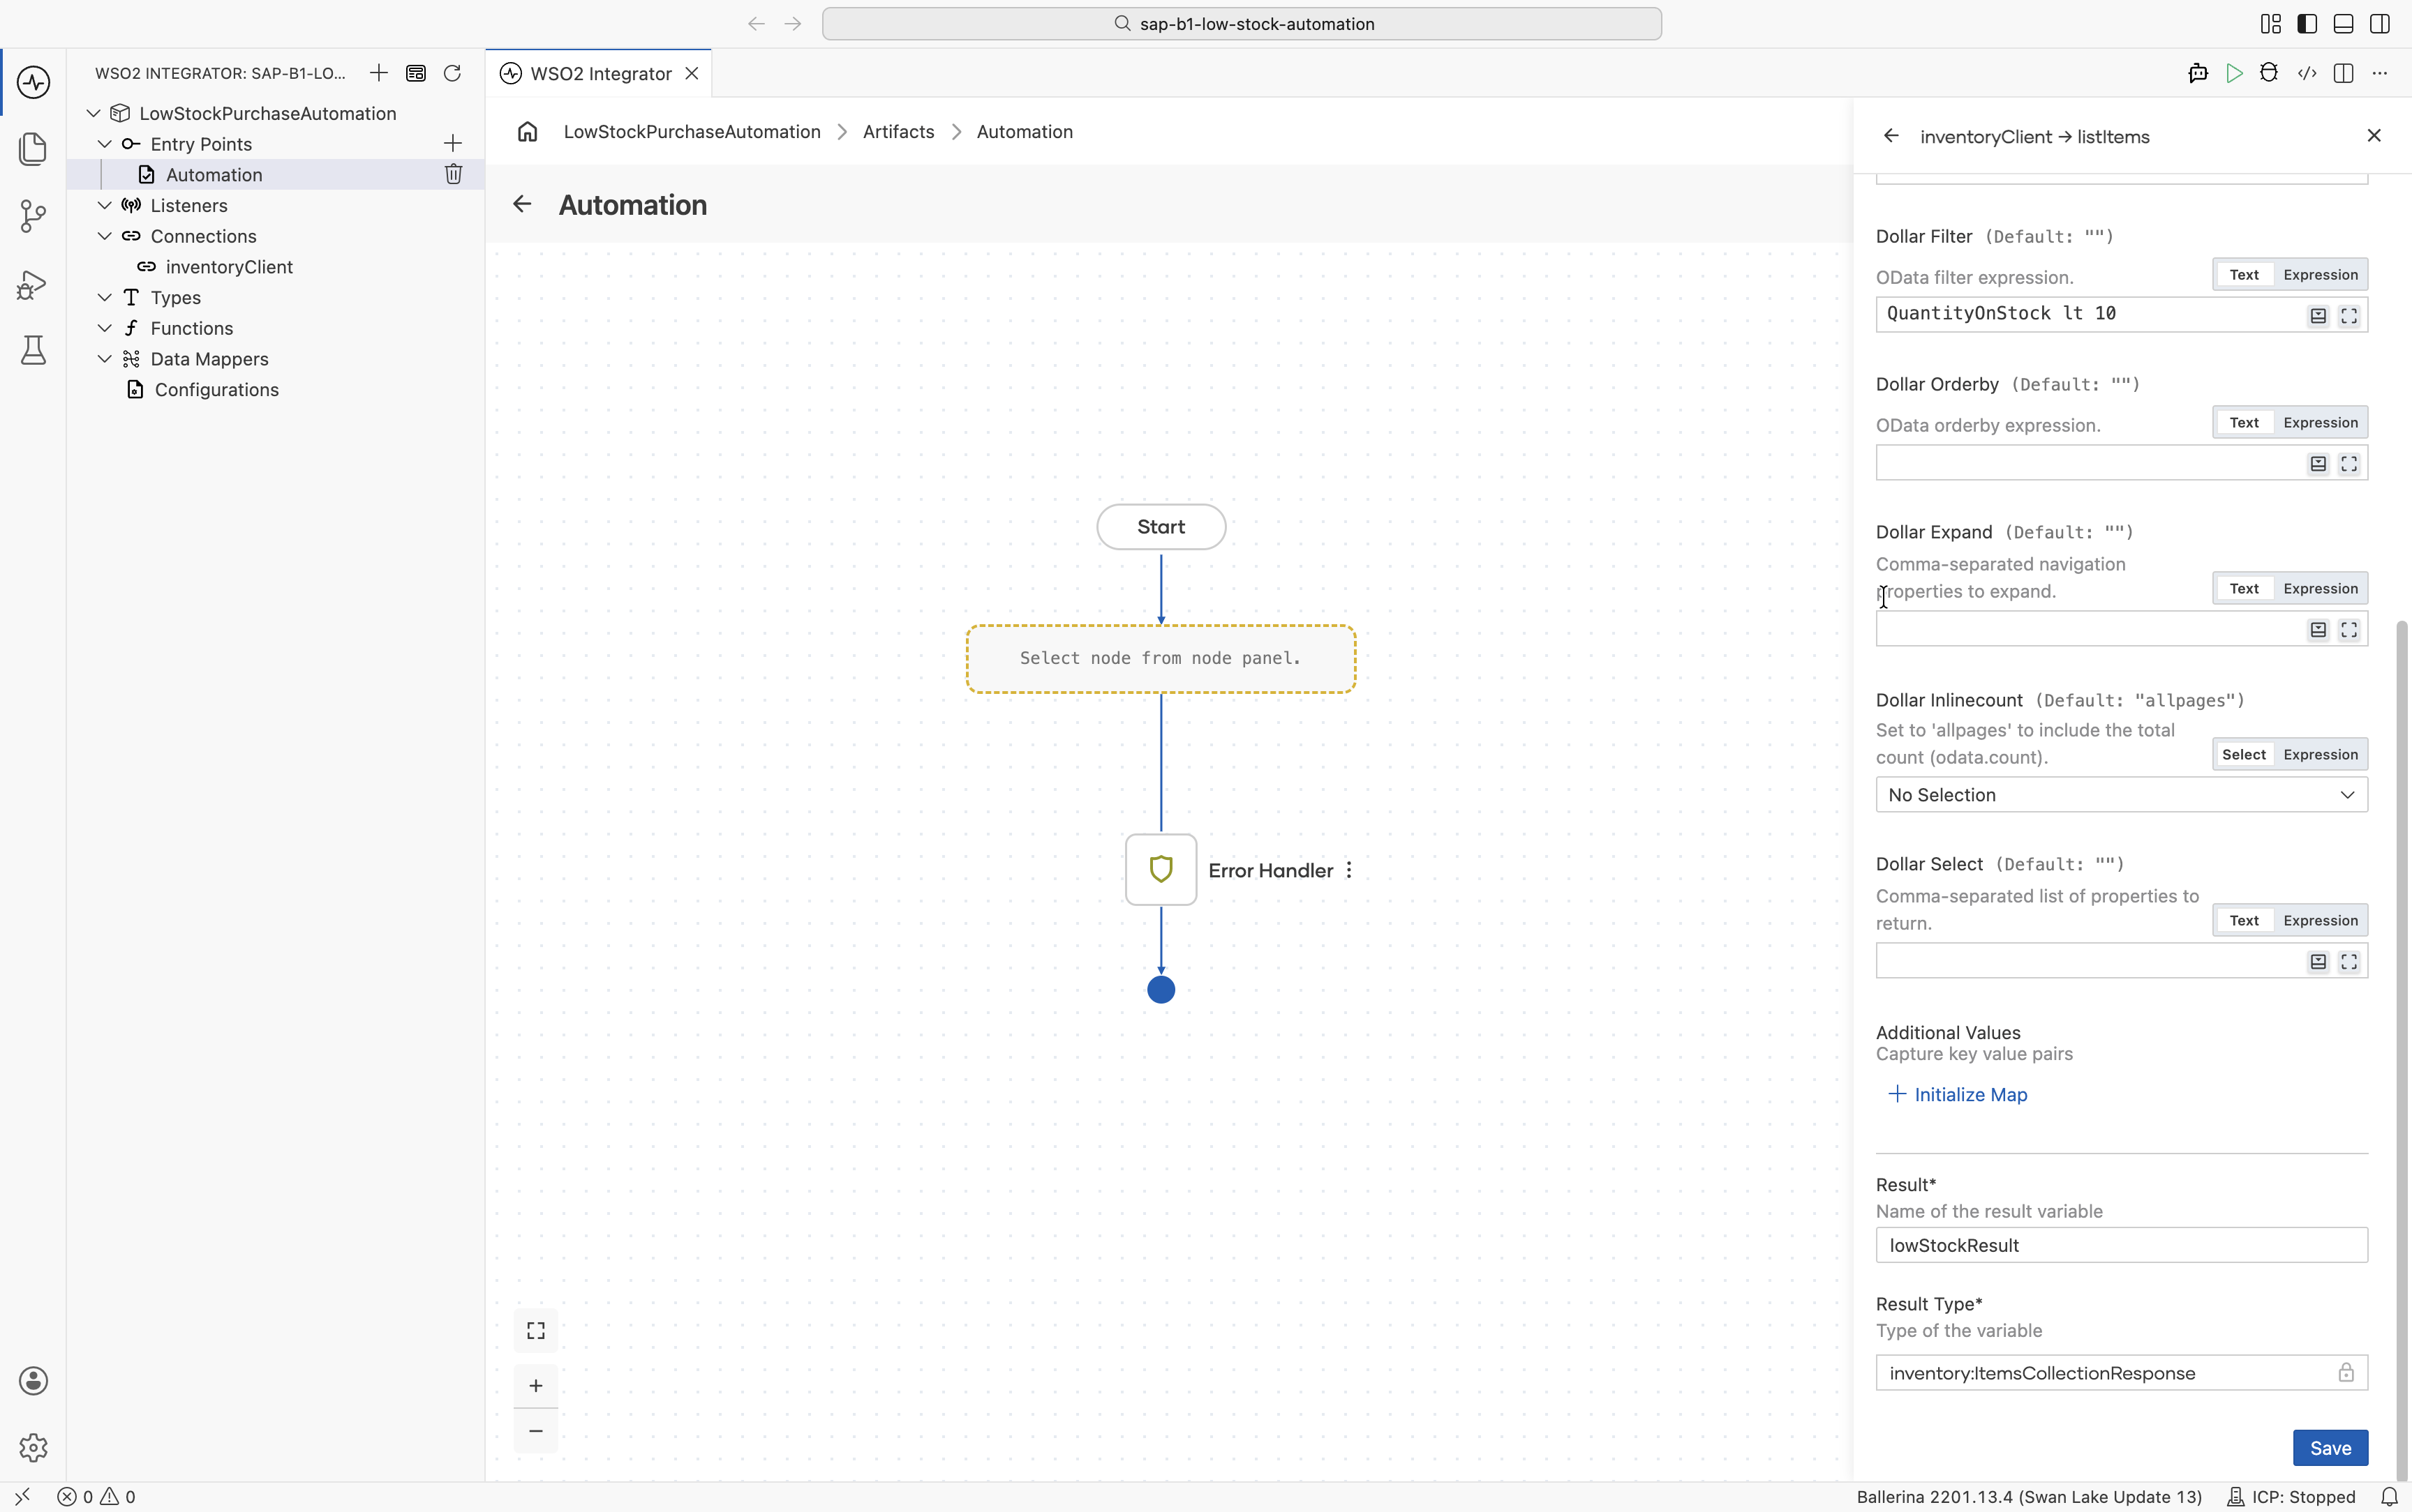Viewport: 2412px width, 1512px height.
Task: Toggle primary side bar layout icon
Action: 2307,24
